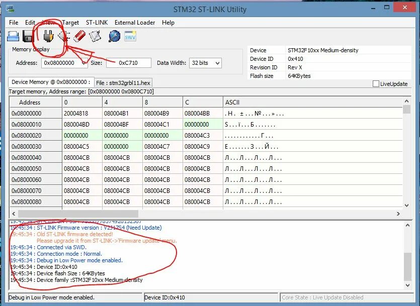Click address row 0x08000040
This screenshot has width=420, height=306.
[36, 158]
